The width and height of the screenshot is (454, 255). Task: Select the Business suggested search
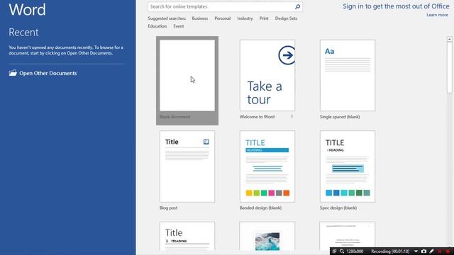[200, 18]
